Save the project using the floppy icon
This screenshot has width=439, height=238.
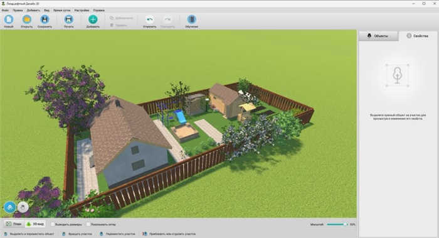coord(45,19)
